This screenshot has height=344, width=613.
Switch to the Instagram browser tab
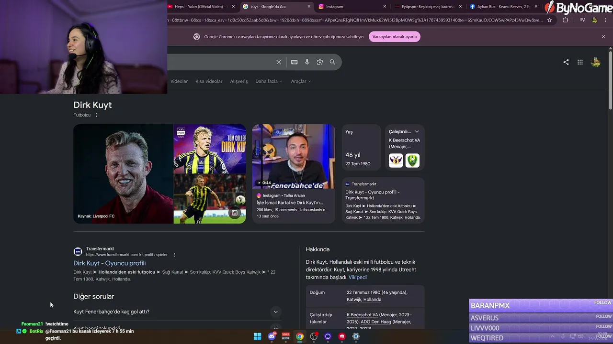click(x=352, y=7)
